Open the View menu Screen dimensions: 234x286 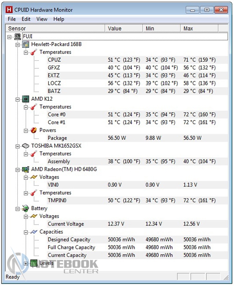pos(42,19)
